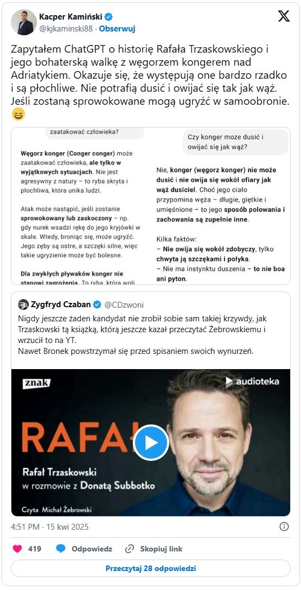Open Kacper Kamiński's profile avatar
The width and height of the screenshot is (301, 590).
24,22
